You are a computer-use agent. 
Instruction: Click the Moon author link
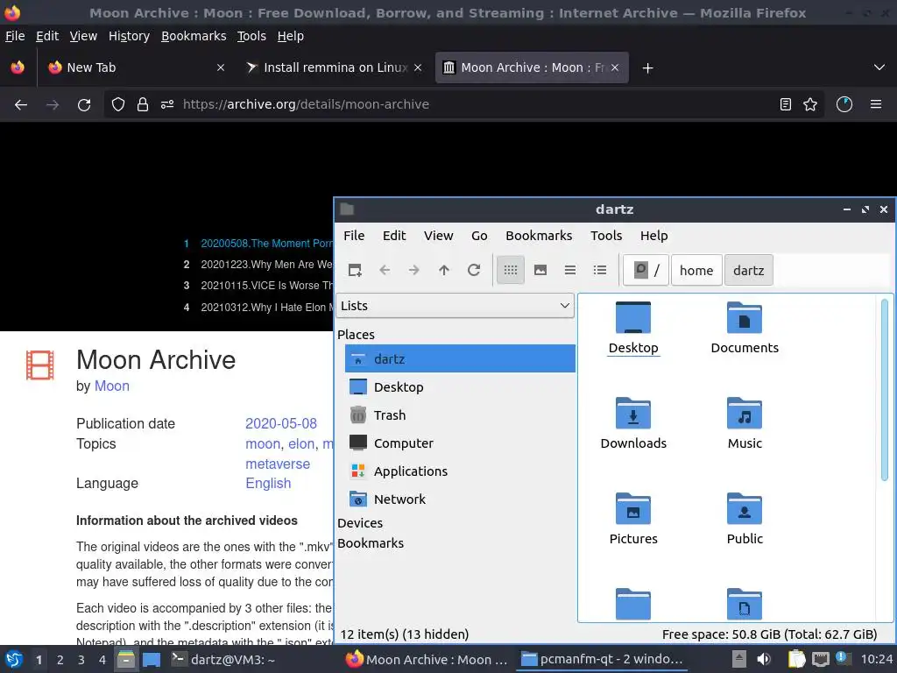click(x=111, y=386)
